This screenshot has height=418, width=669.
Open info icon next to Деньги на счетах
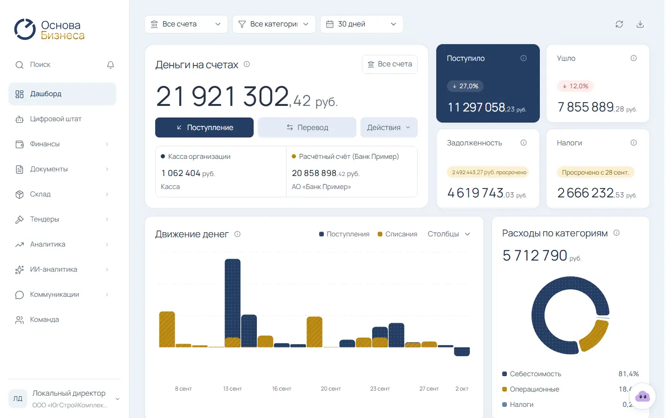click(247, 64)
